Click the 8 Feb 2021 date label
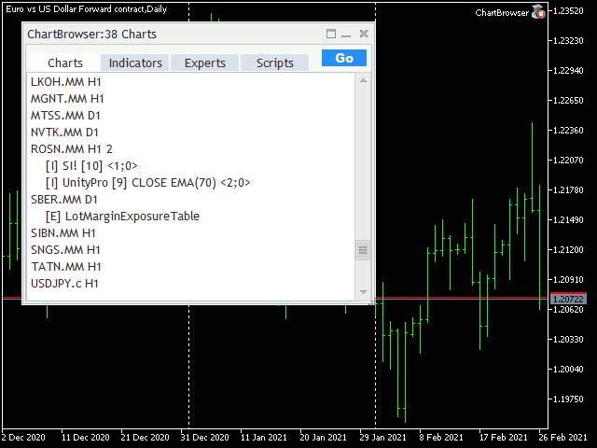This screenshot has height=448, width=597. [x=441, y=438]
